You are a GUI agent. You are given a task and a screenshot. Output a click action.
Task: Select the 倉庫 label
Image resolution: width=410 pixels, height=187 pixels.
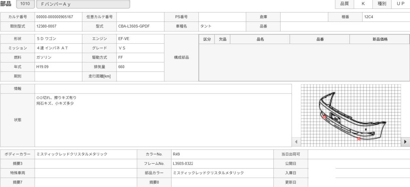click(263, 17)
